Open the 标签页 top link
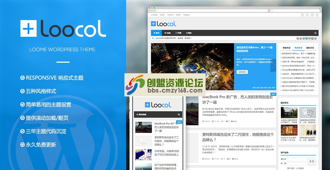The height and width of the screenshot is (170, 330). [x=162, y=15]
